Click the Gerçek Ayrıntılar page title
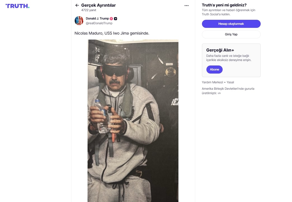The width and height of the screenshot is (292, 202). tap(98, 5)
